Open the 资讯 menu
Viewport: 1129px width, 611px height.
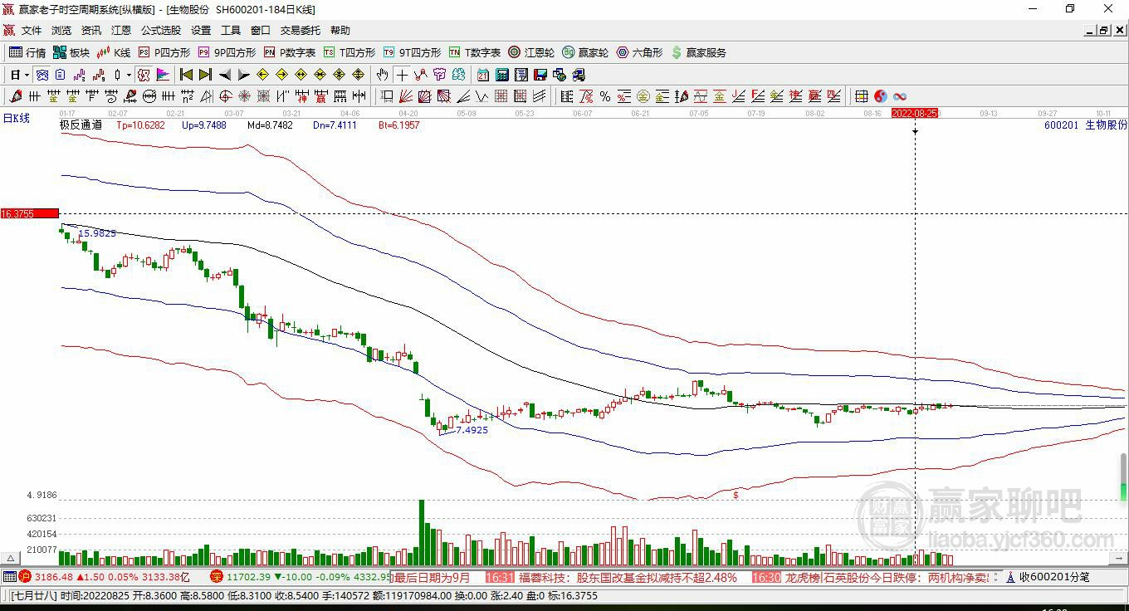click(91, 31)
